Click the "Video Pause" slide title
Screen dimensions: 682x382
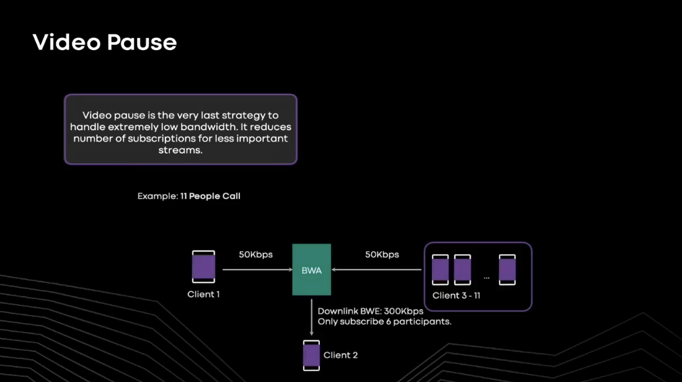click(105, 43)
